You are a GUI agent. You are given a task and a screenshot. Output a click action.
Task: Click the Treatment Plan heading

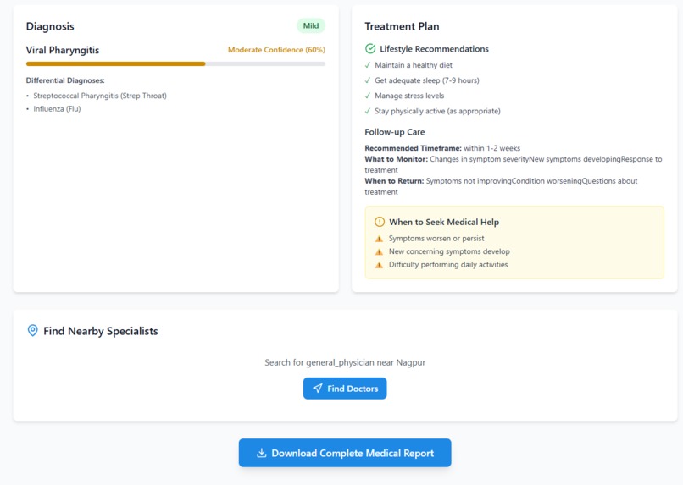pos(402,26)
